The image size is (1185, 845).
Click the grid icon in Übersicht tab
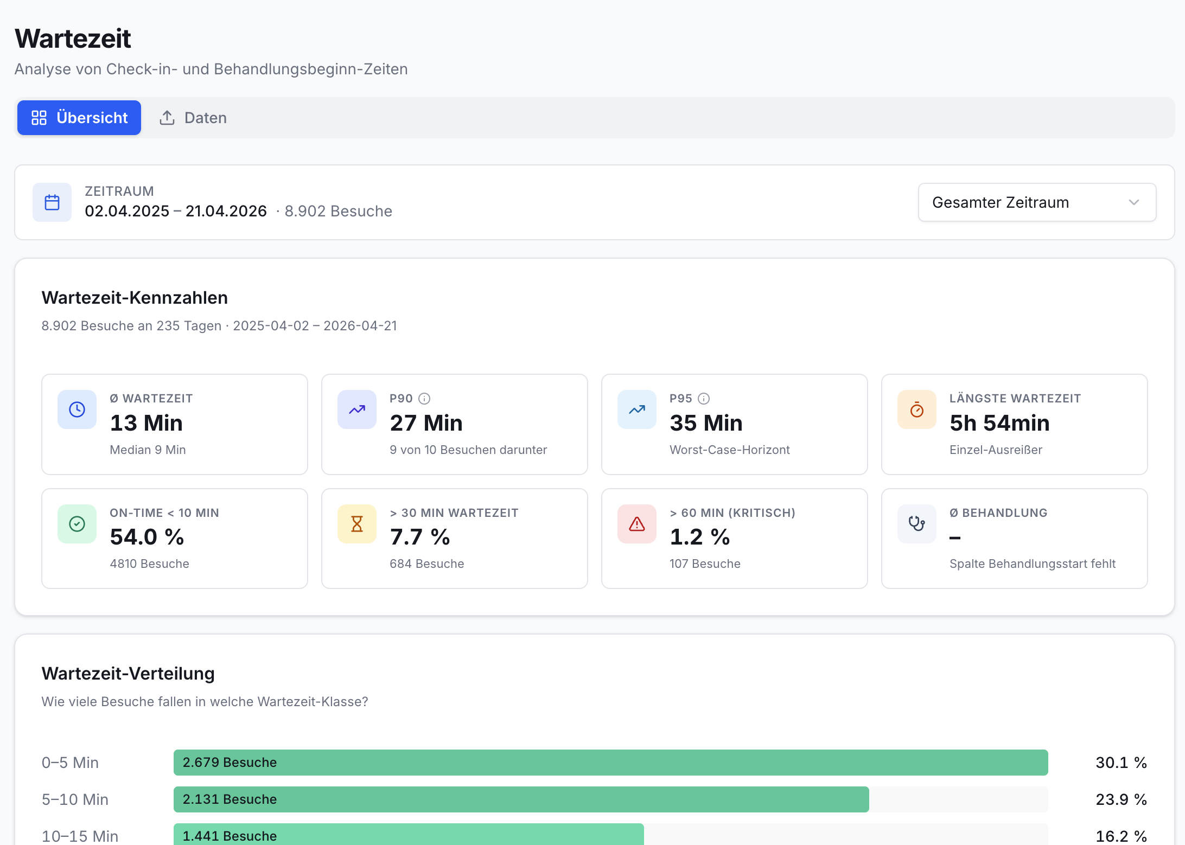point(39,118)
